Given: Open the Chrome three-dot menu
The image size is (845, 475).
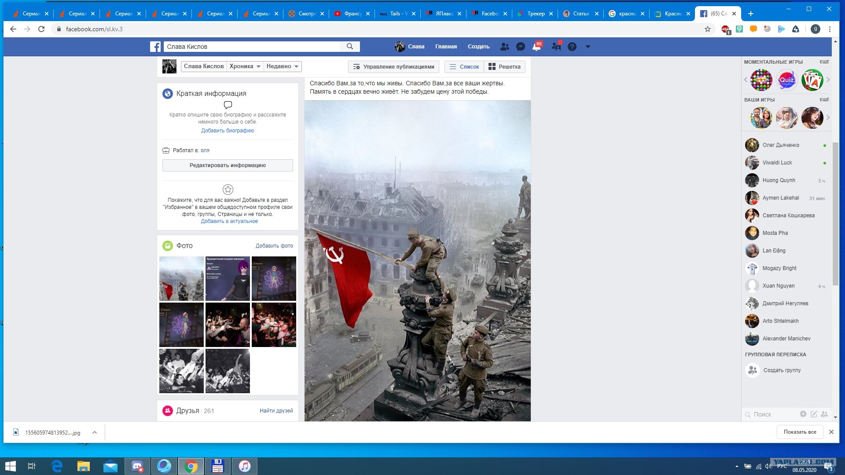Looking at the screenshot, I should click(x=830, y=29).
